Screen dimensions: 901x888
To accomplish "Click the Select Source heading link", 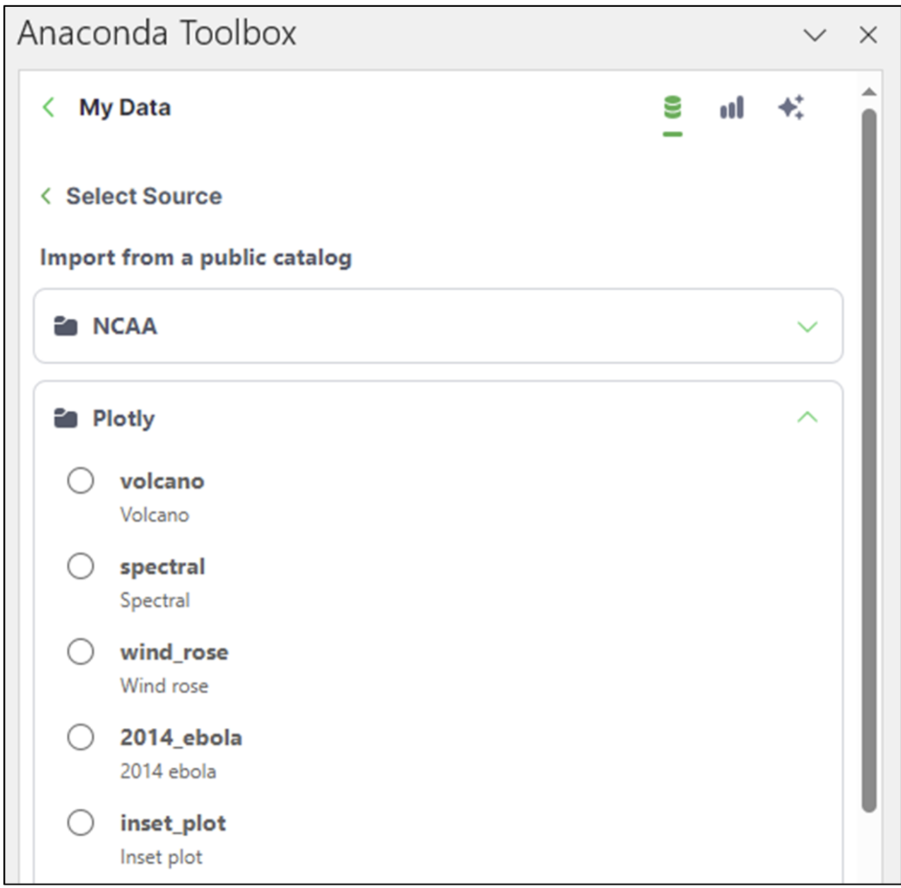I will [144, 196].
